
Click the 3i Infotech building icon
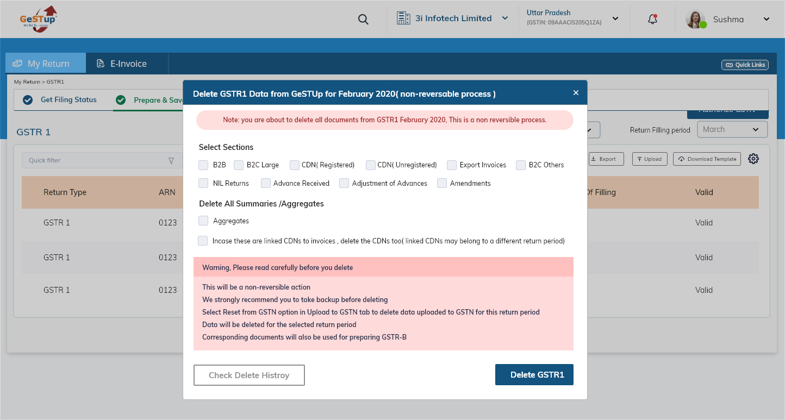tap(403, 18)
